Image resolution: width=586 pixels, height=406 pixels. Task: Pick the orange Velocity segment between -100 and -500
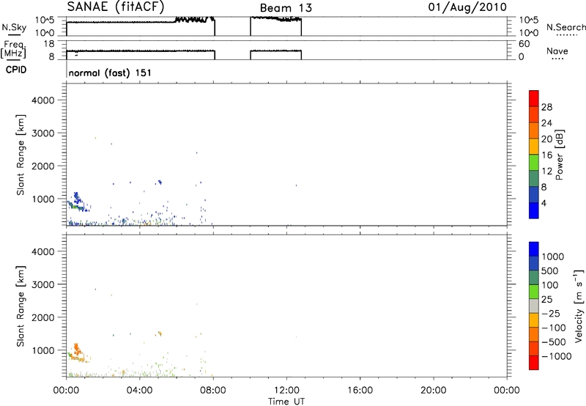tap(534, 334)
